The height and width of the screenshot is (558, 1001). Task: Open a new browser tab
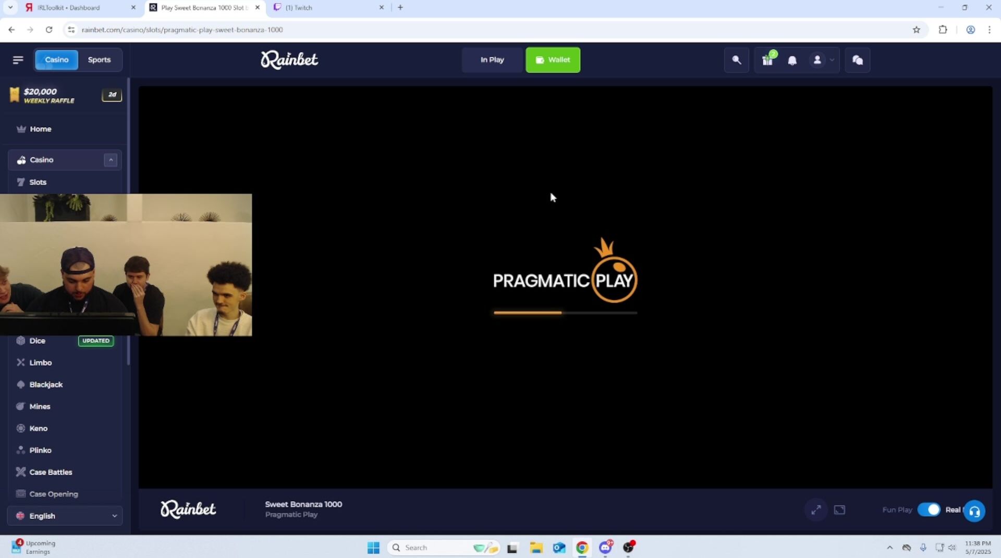coord(400,8)
